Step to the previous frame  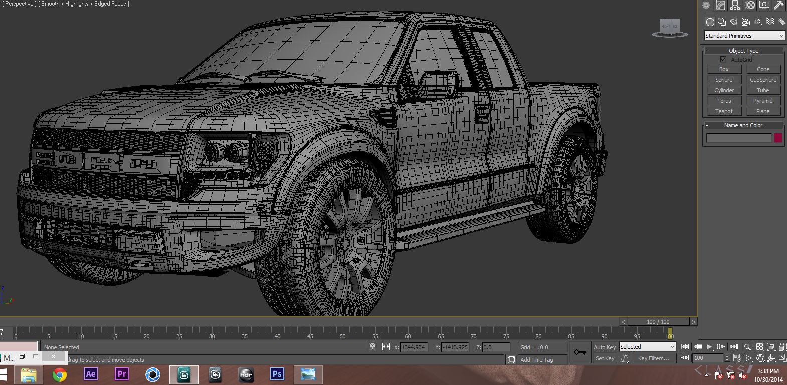697,347
